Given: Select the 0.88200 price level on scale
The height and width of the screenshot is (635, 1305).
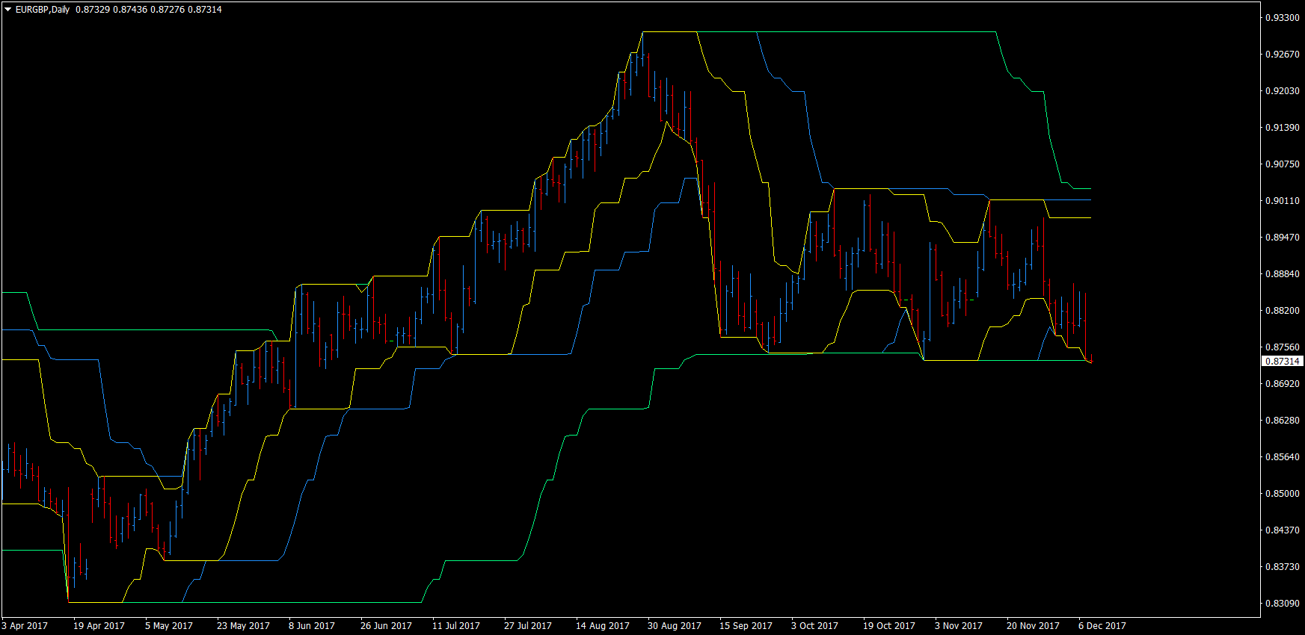Looking at the screenshot, I should pyautogui.click(x=1282, y=310).
